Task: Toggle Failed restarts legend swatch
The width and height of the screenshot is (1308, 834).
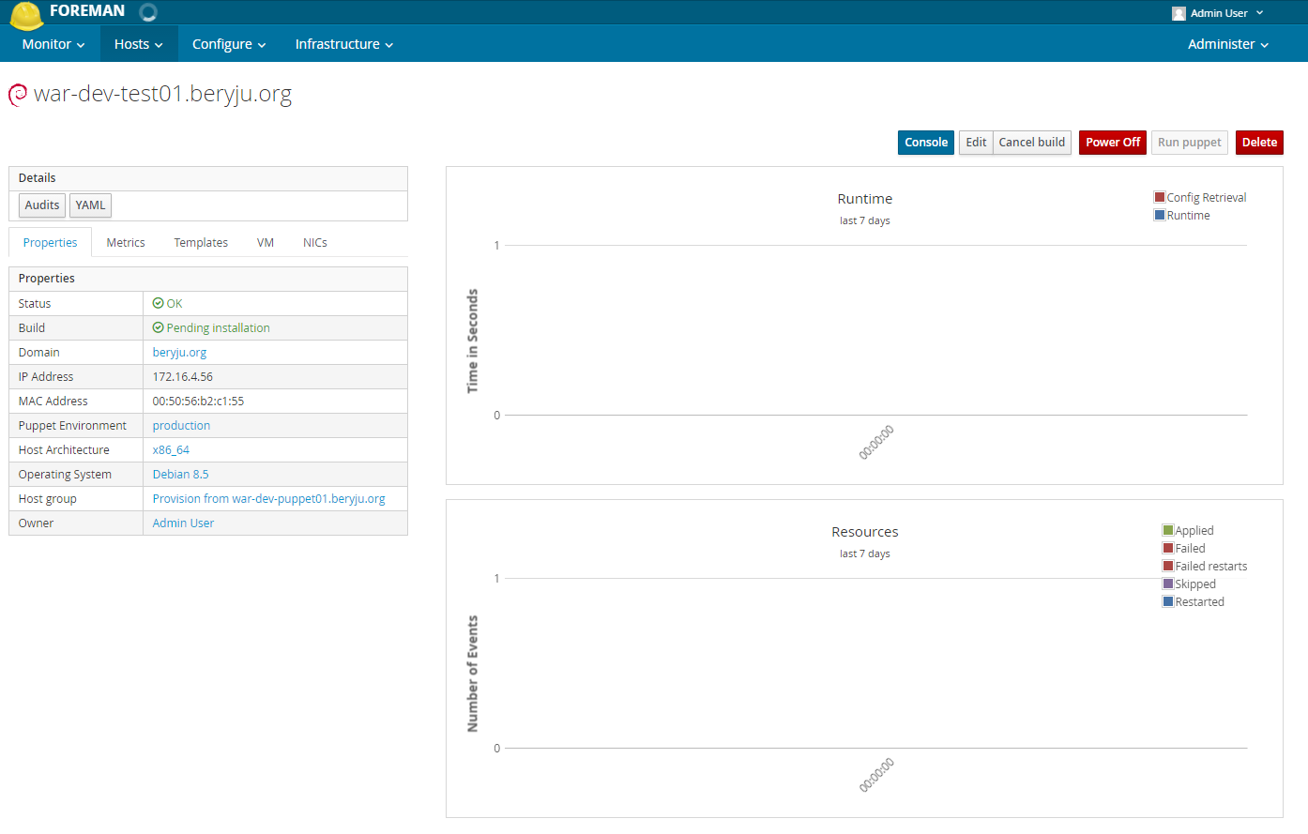Action: coord(1168,566)
